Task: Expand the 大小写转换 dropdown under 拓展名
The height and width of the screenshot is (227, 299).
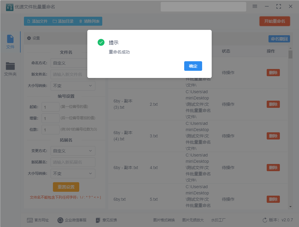Action: click(x=73, y=174)
